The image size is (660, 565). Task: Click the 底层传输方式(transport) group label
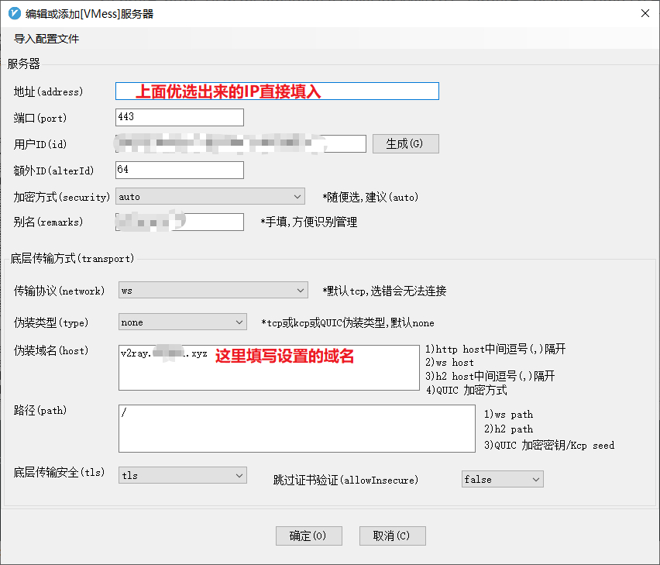pyautogui.click(x=72, y=258)
